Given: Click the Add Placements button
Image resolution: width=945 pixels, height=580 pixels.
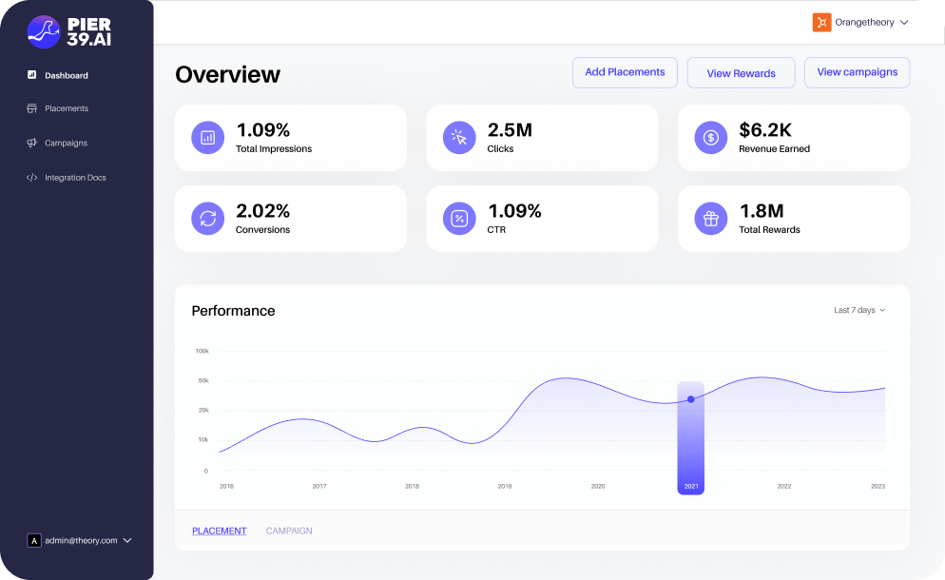Looking at the screenshot, I should point(625,71).
